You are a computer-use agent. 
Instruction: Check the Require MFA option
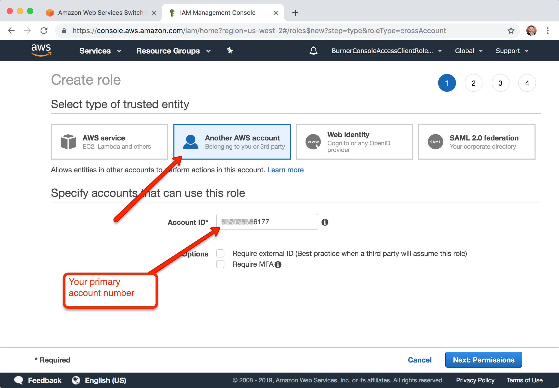(x=220, y=264)
